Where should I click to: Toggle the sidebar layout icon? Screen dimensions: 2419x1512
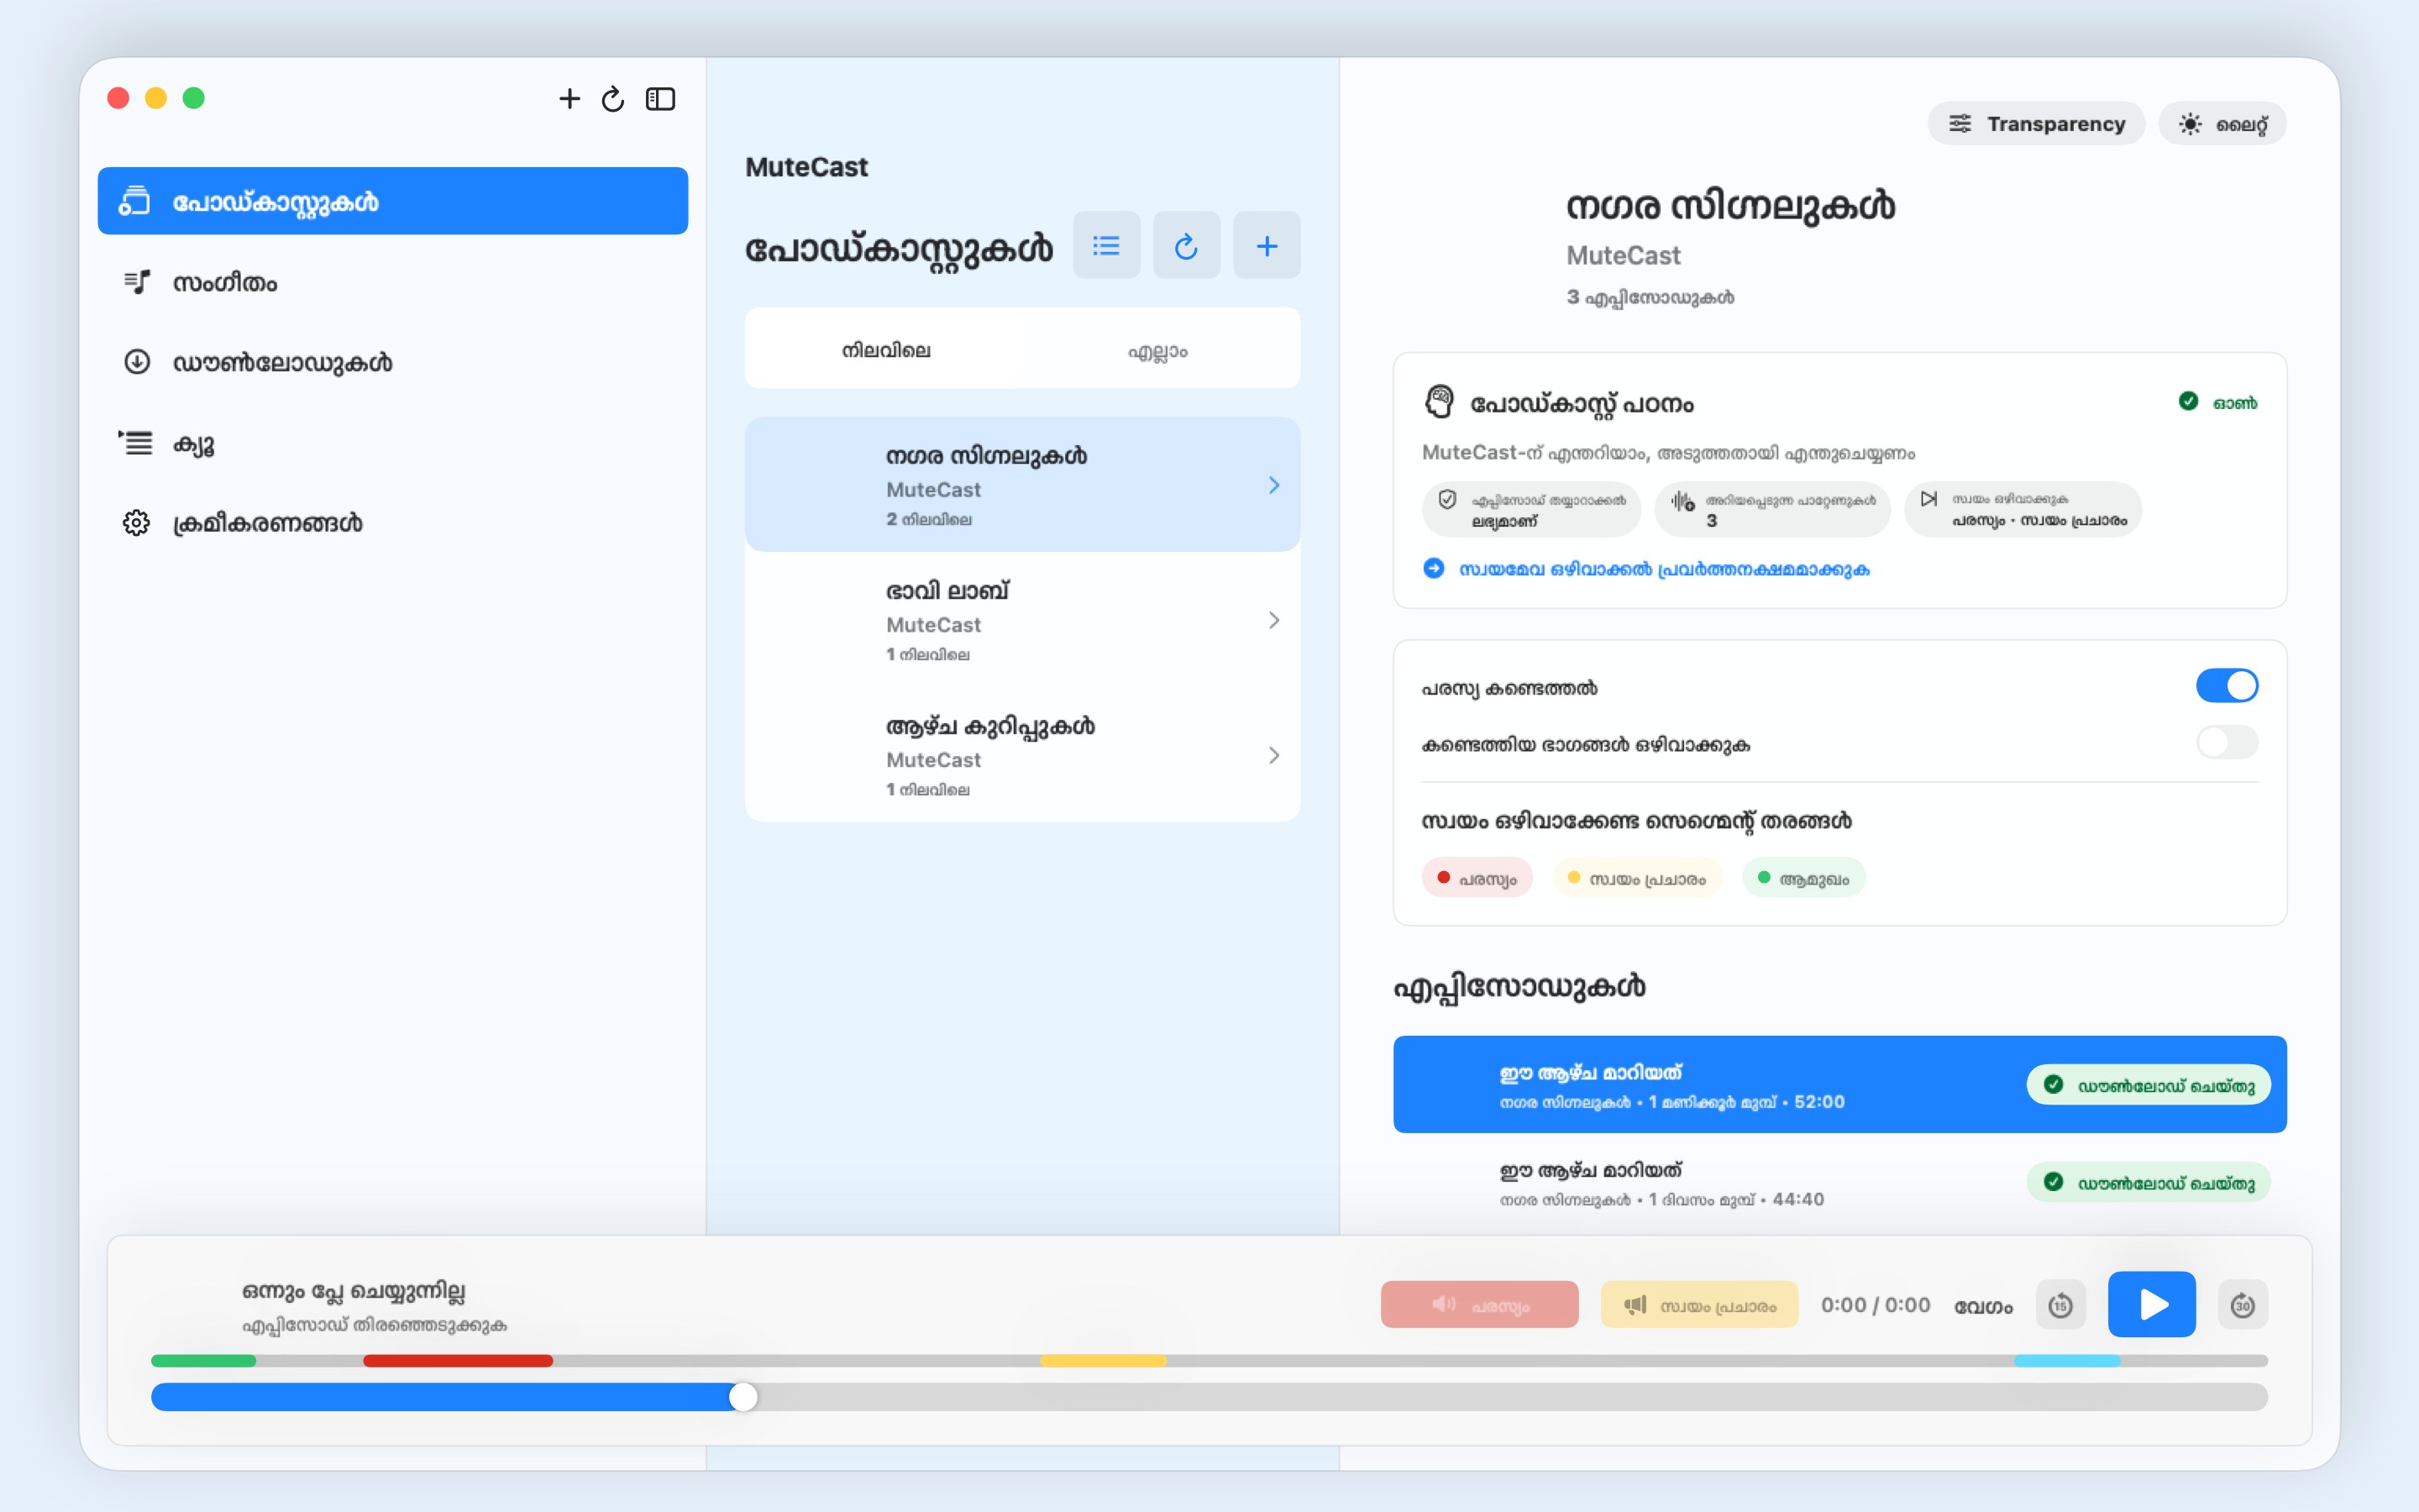[x=661, y=99]
